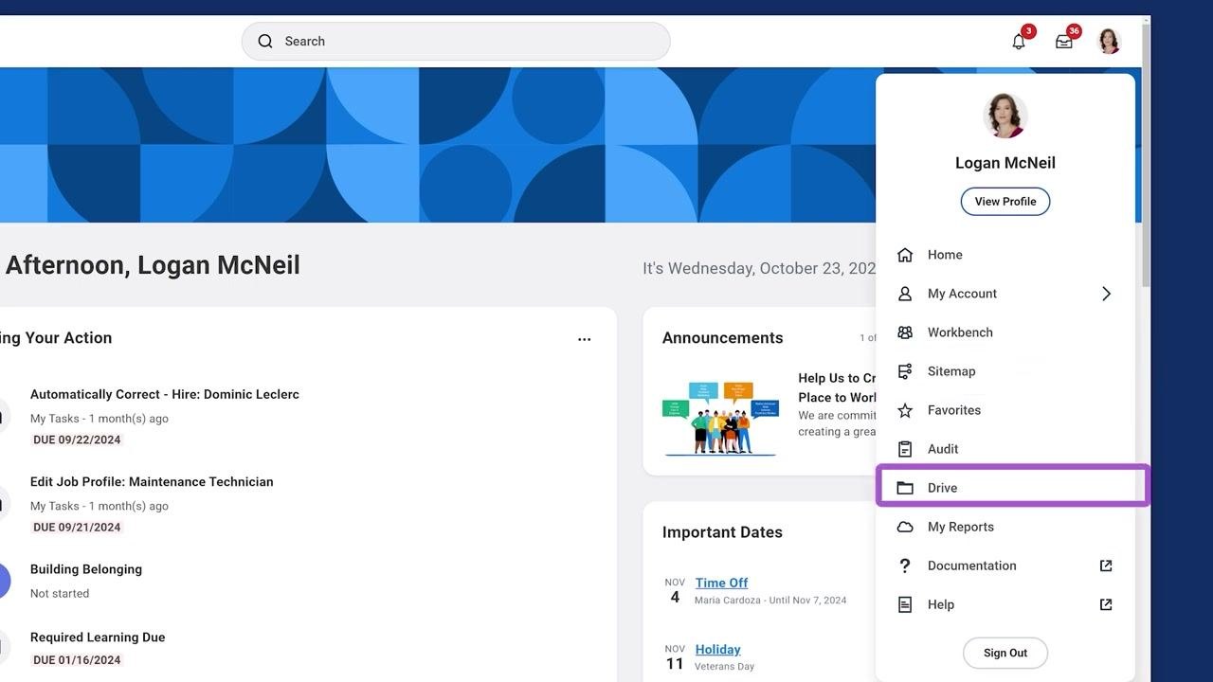Click the large profile photo in menu

[1005, 116]
